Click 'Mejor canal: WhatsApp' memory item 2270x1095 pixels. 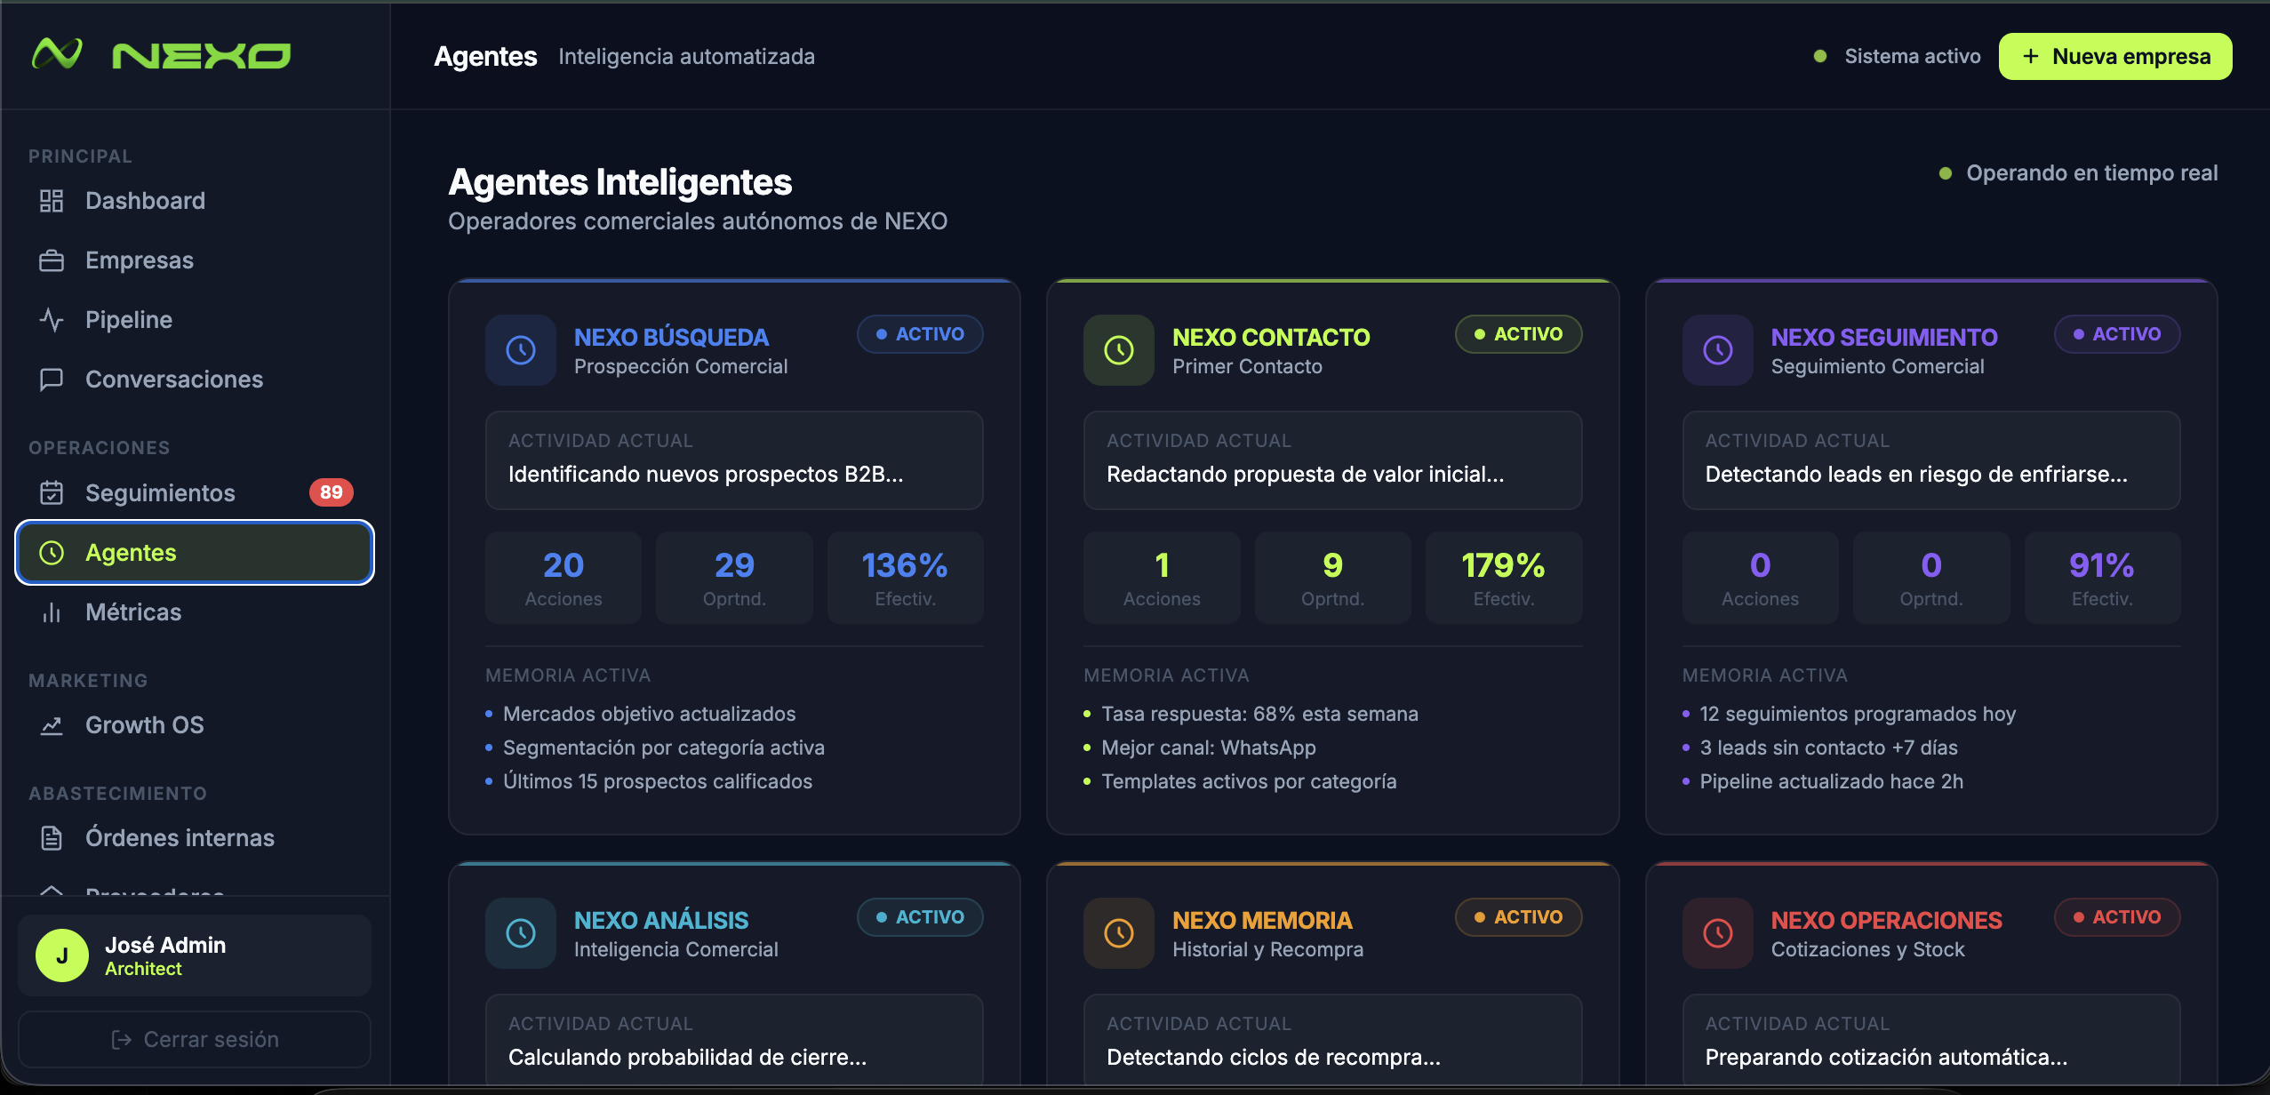(x=1209, y=748)
